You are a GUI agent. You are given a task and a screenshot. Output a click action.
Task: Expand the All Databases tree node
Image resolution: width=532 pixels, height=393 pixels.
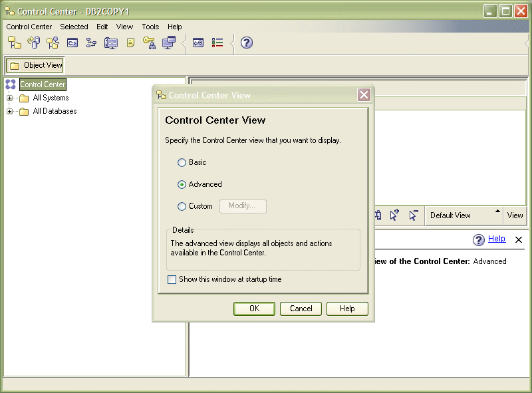tap(9, 111)
